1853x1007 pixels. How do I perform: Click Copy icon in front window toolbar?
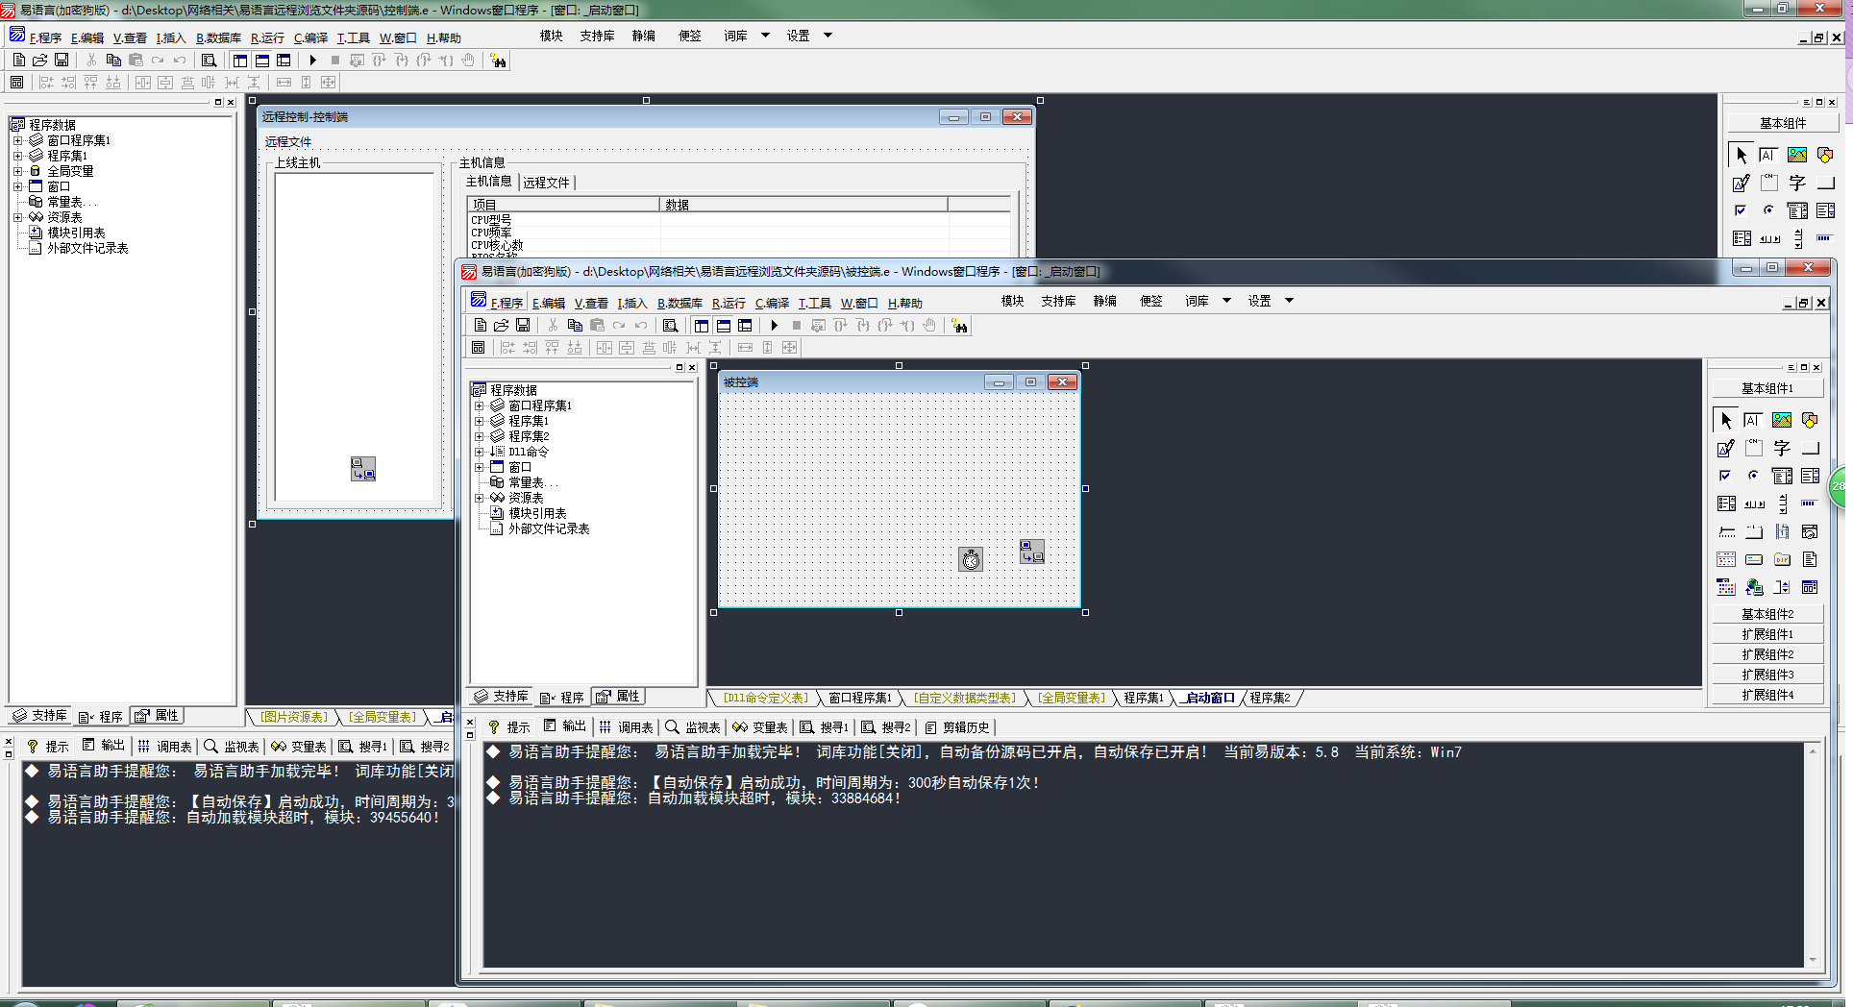(x=575, y=326)
